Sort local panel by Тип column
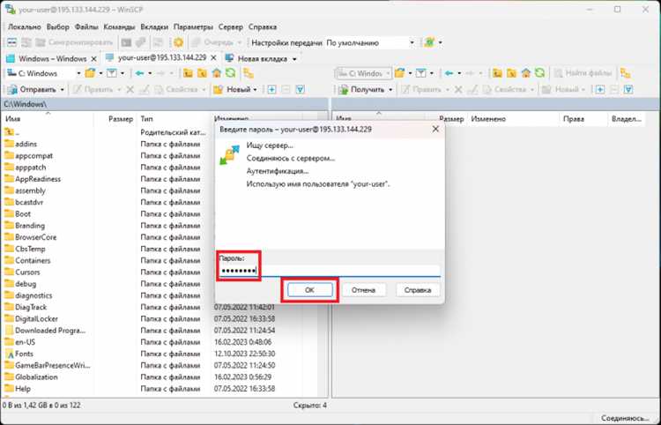661x425 pixels. pyautogui.click(x=174, y=119)
